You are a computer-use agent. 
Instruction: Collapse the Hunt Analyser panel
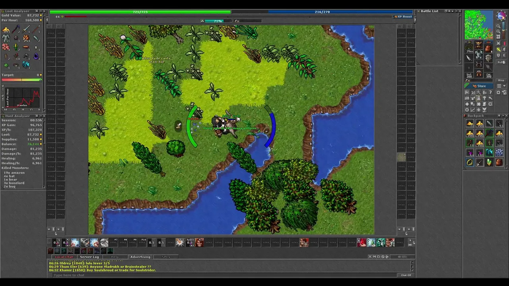click(41, 116)
